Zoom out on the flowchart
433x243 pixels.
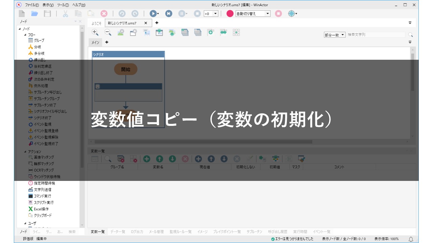[x=108, y=32]
